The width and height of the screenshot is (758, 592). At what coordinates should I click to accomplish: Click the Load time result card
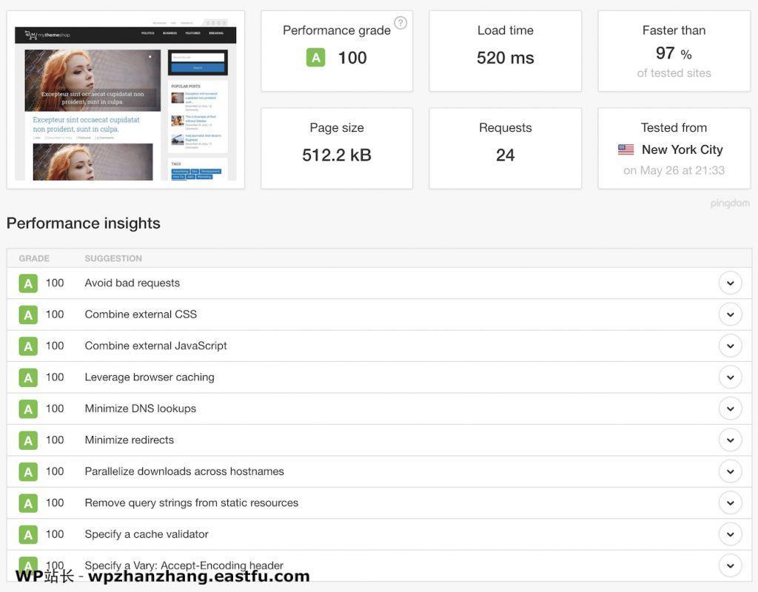click(505, 50)
